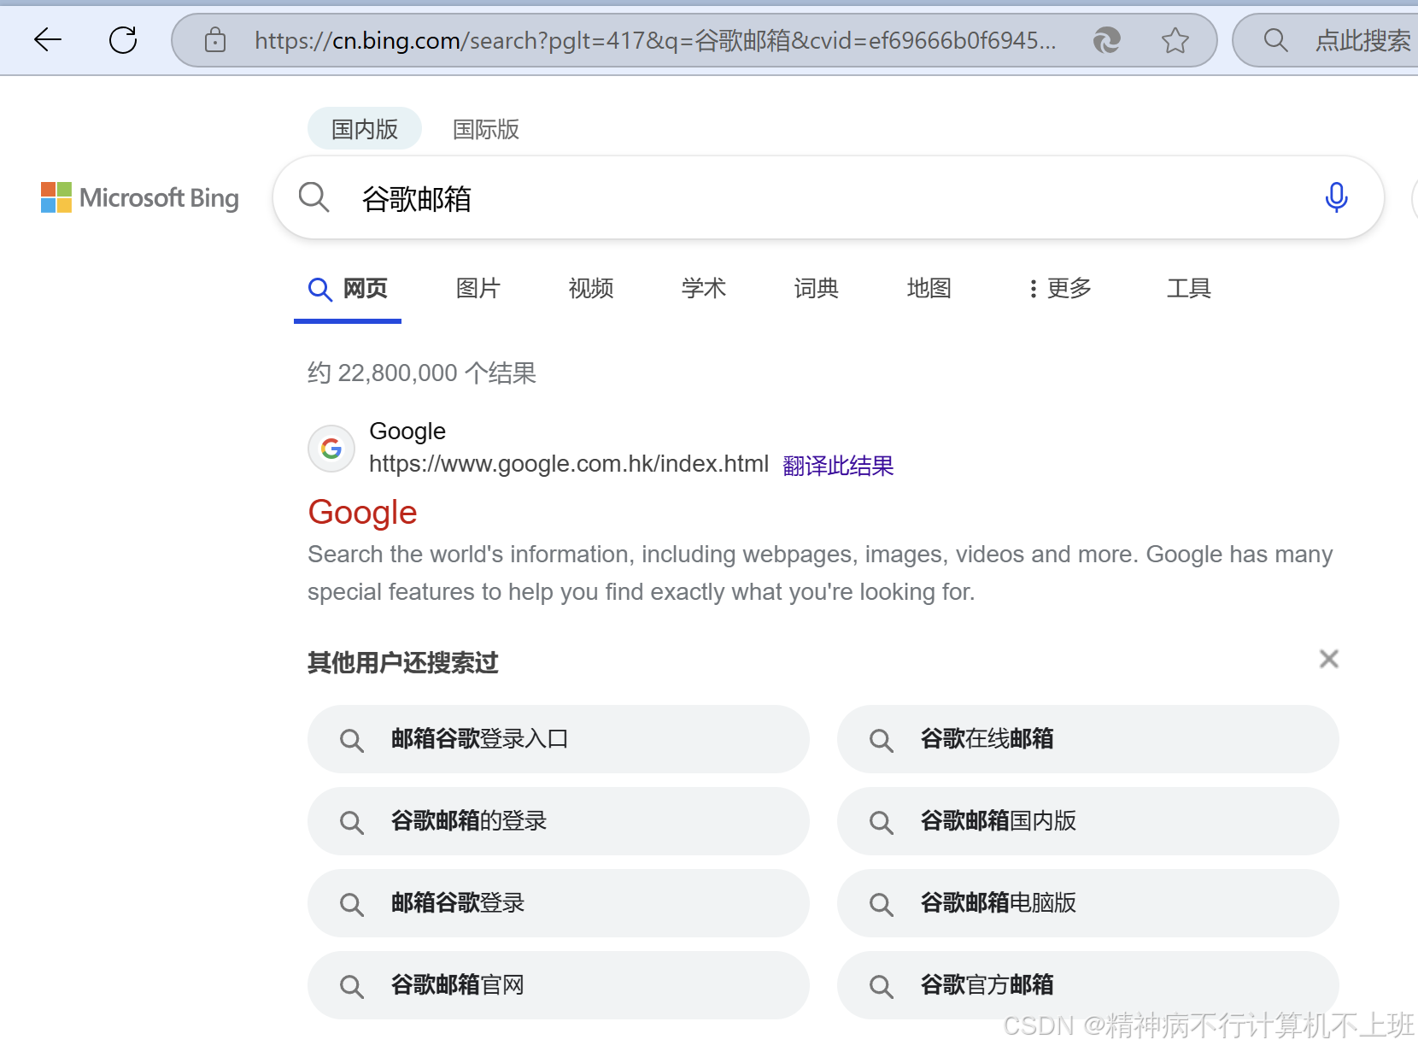Search suggestion 邮箱谷歌登录入口
Screen dimensions: 1418x1051
[x=559, y=739]
